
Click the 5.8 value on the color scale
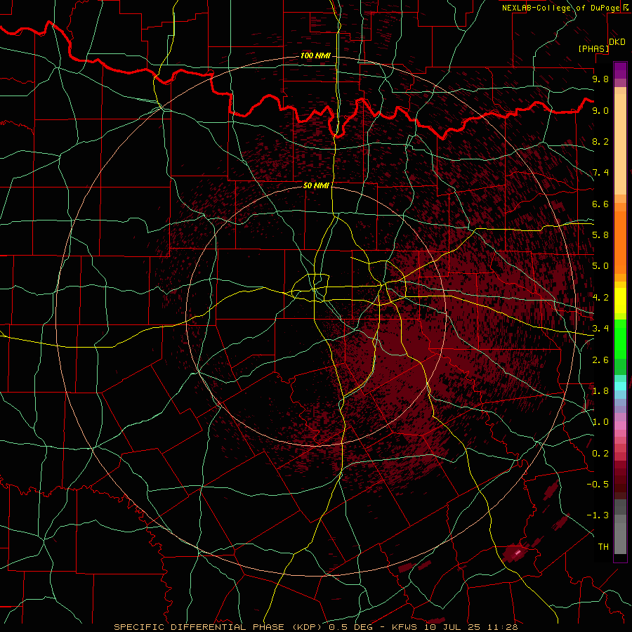[x=600, y=235]
